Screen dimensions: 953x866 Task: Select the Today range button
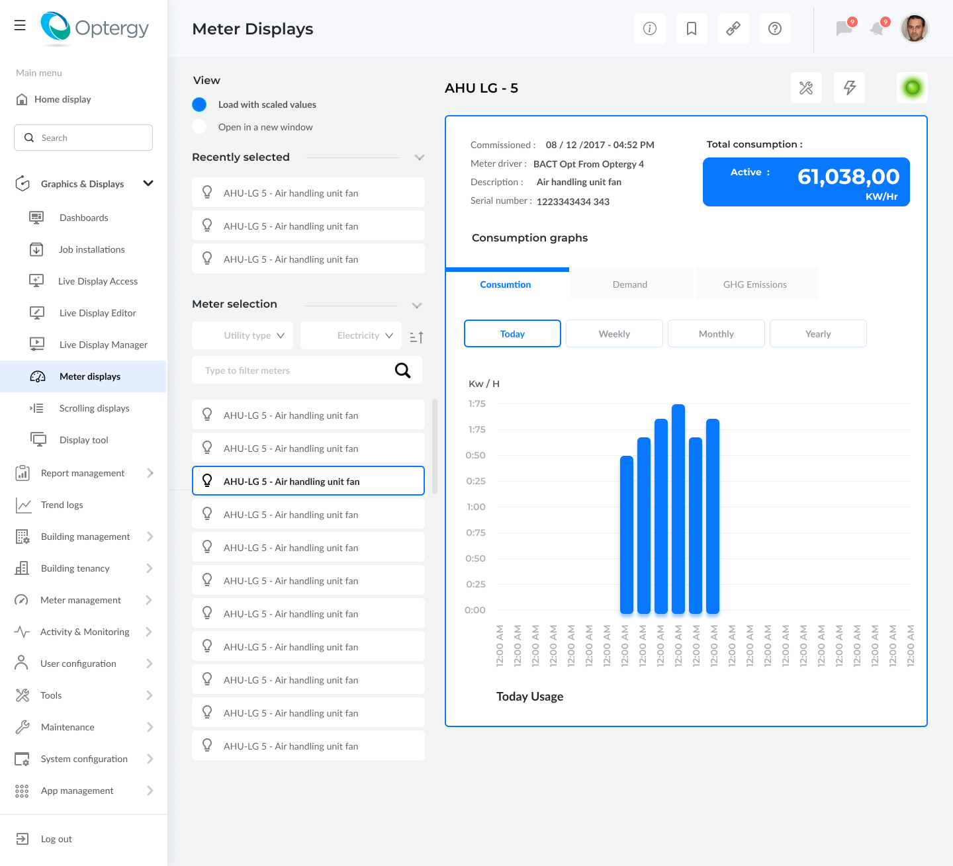click(x=512, y=333)
